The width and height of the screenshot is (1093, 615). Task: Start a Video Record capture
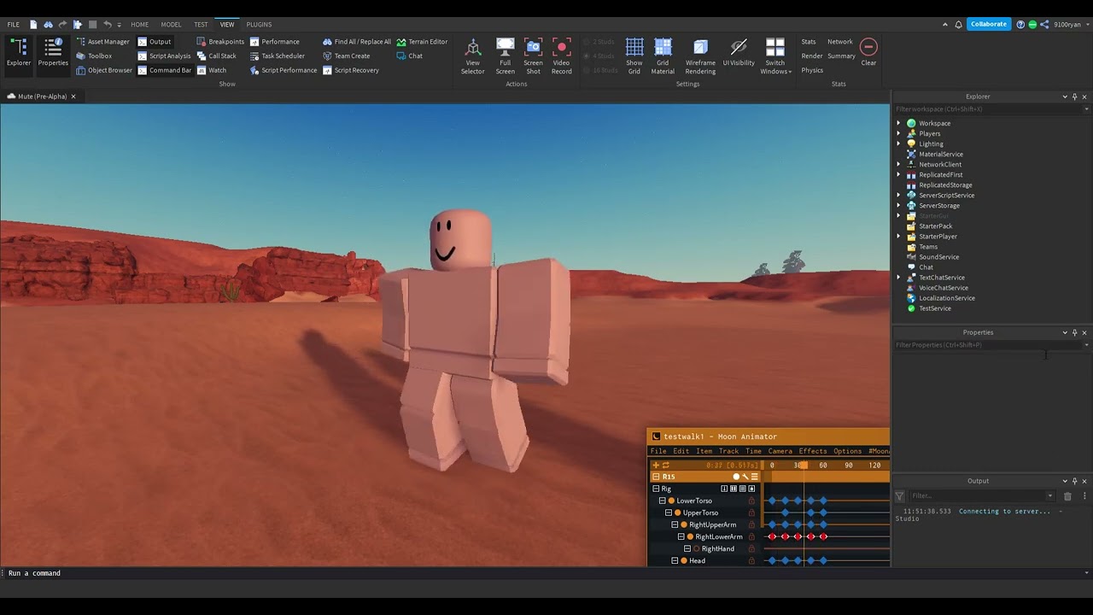coord(561,53)
